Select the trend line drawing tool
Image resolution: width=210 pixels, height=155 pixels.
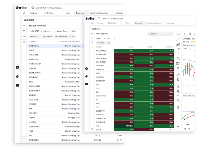pos(178,39)
